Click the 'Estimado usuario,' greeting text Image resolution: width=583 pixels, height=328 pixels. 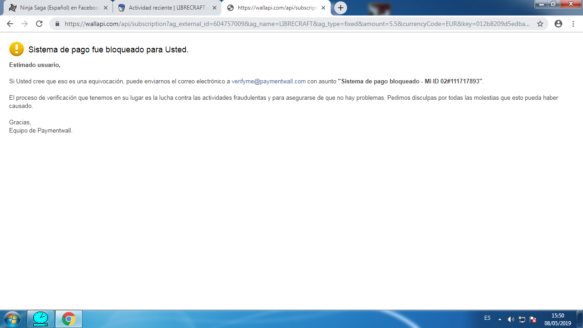point(35,65)
